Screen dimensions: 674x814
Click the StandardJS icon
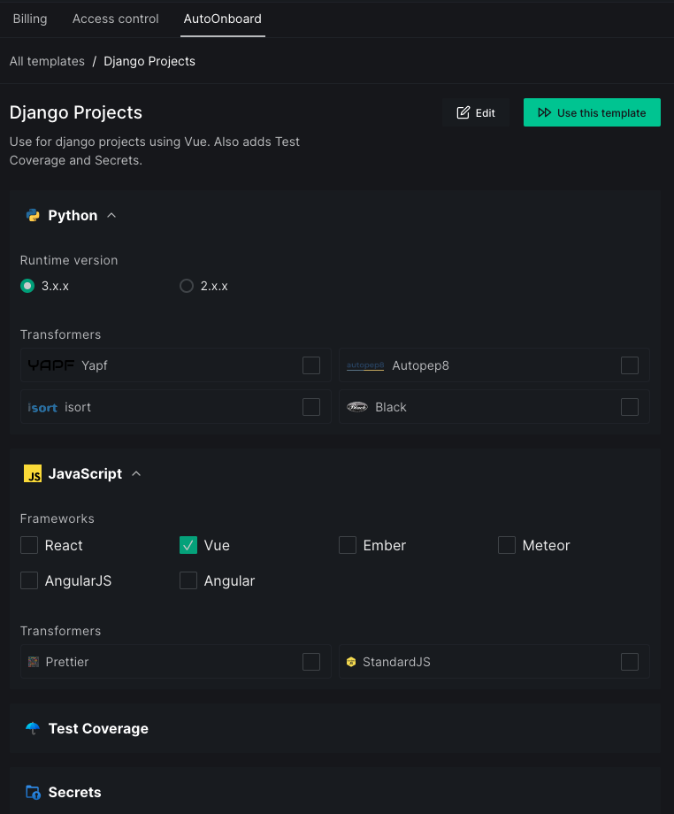pyautogui.click(x=353, y=661)
